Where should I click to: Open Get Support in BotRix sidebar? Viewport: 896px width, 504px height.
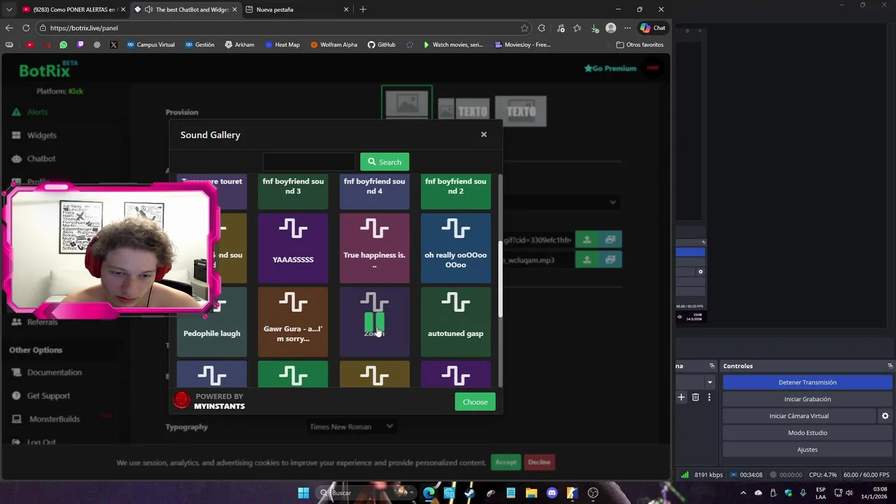tap(48, 395)
